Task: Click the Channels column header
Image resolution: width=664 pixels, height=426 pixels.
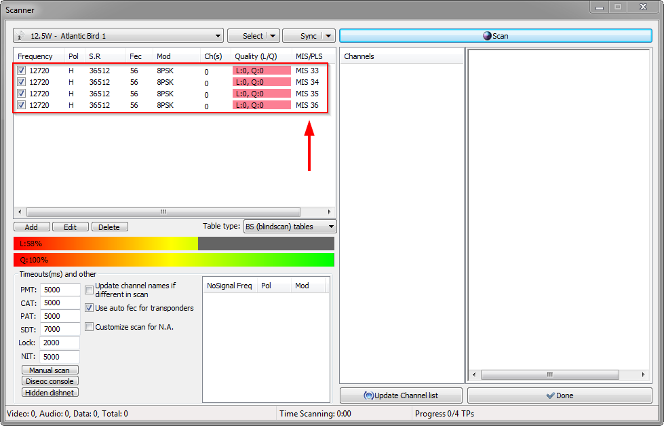Action: (x=402, y=56)
